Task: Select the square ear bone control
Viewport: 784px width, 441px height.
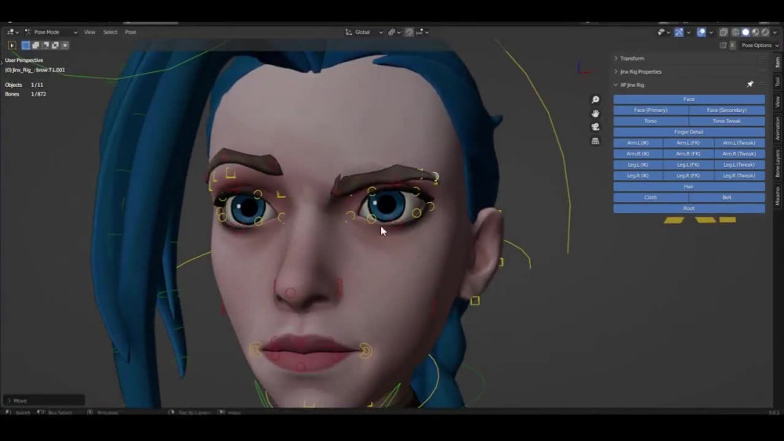Action: [475, 301]
